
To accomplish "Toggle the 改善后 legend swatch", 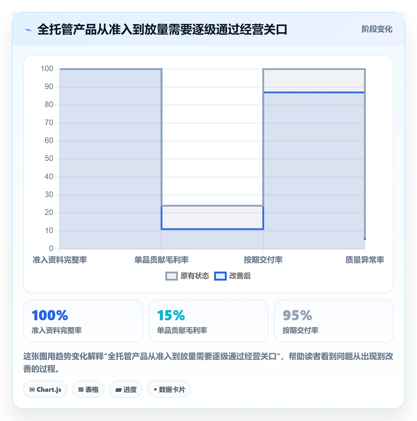I will click(x=220, y=276).
